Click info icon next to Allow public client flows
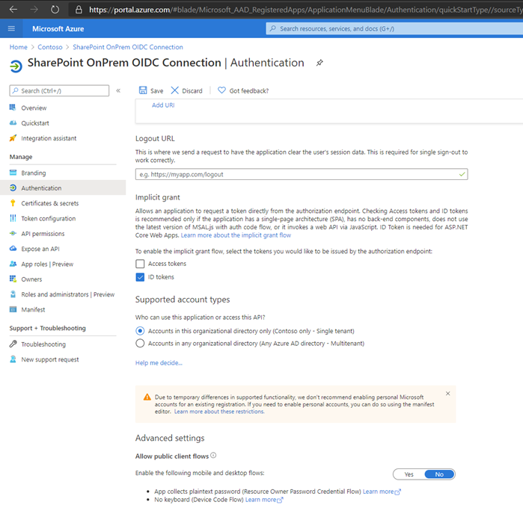 213,456
